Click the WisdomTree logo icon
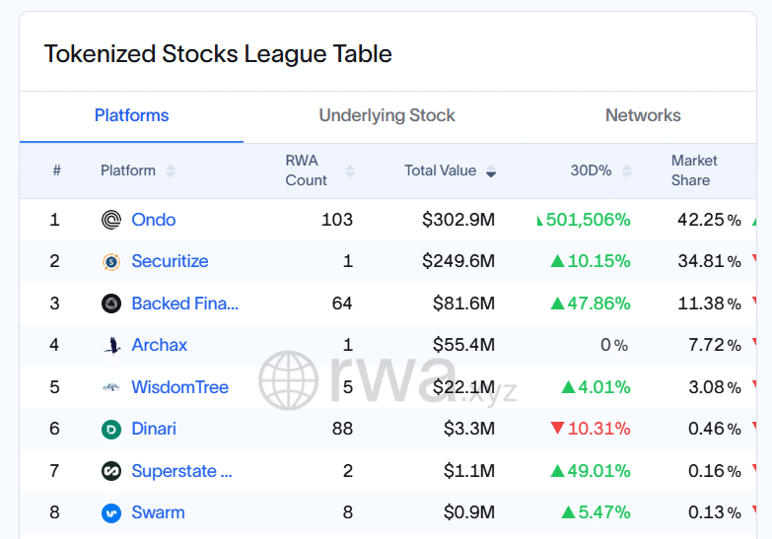The image size is (772, 539). 111,387
